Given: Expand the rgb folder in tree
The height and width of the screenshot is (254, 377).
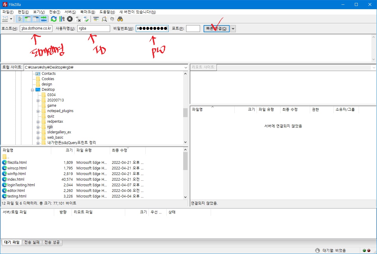Looking at the screenshot, I should coord(38,127).
